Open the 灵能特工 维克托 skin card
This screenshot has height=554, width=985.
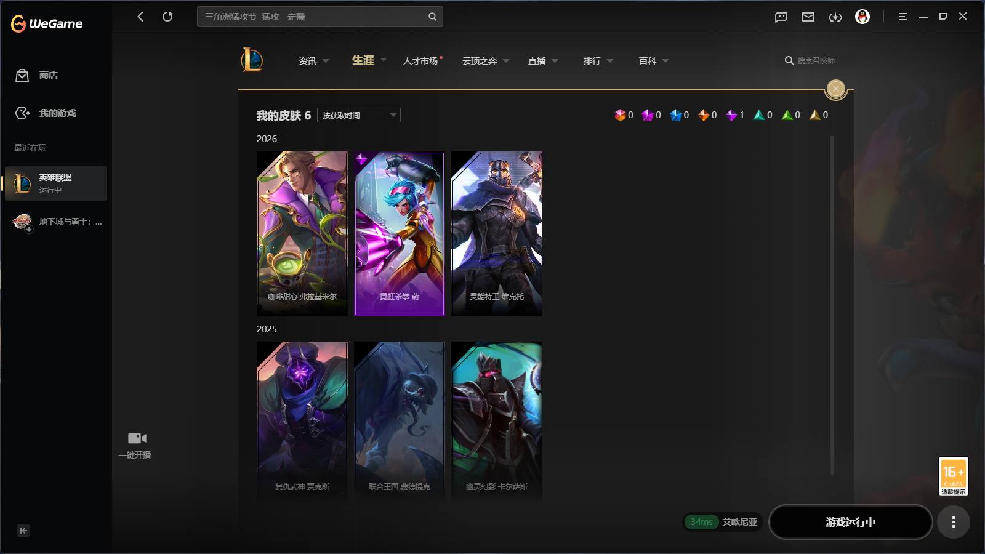497,234
